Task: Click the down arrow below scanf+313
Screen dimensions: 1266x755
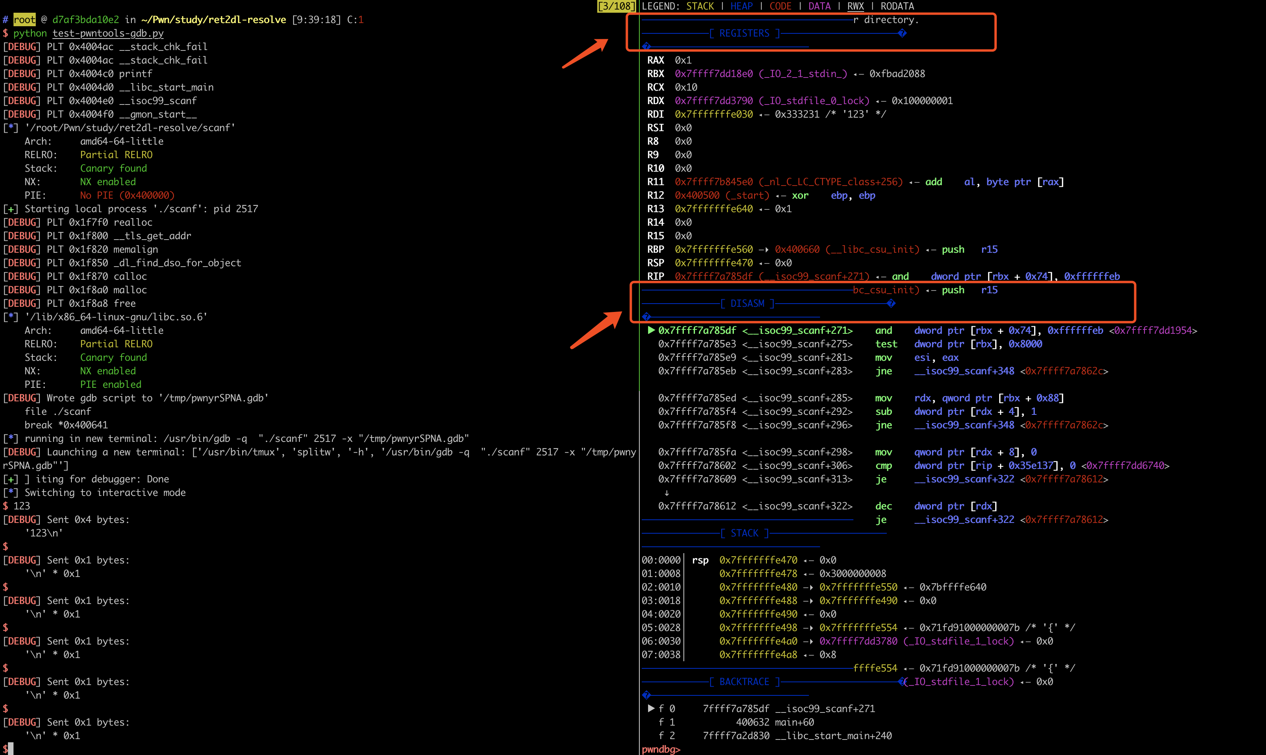Action: tap(667, 492)
